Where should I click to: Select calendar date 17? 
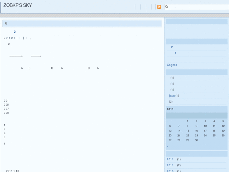[205, 131]
